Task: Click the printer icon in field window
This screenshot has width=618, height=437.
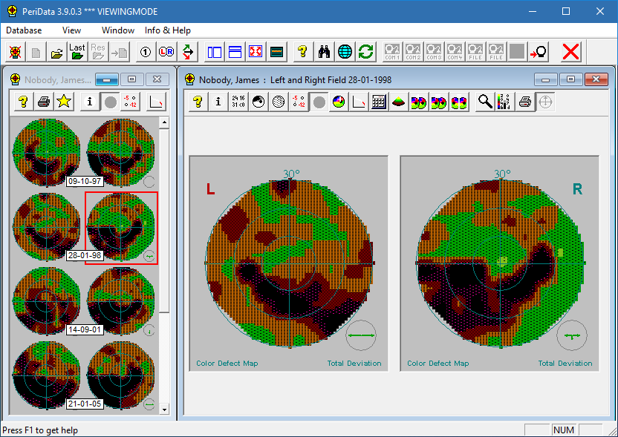Action: pyautogui.click(x=525, y=102)
